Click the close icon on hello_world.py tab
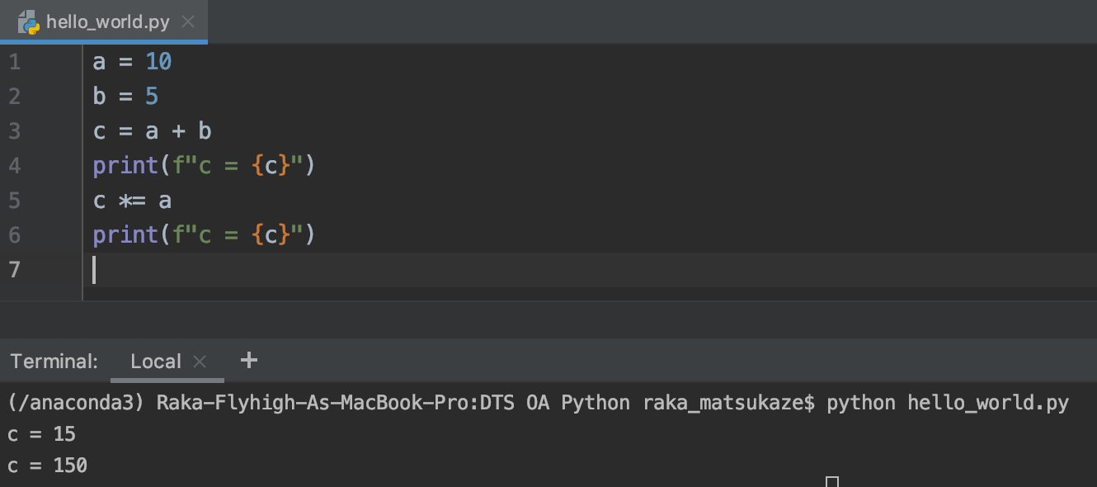Image resolution: width=1097 pixels, height=487 pixels. (187, 23)
